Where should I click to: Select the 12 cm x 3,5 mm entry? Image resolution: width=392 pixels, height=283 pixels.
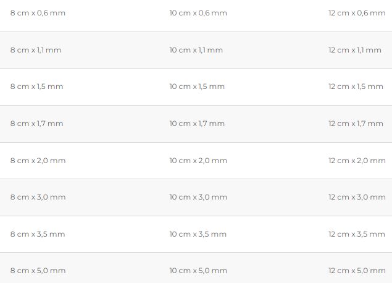tap(357, 234)
